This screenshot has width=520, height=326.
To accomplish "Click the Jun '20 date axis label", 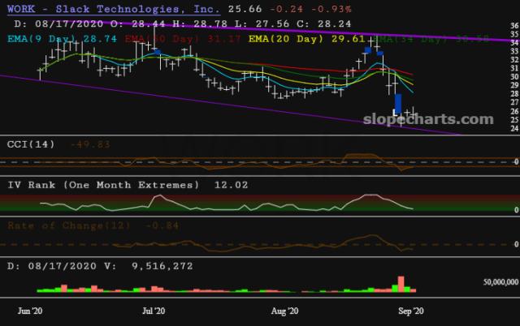I will (x=31, y=311).
